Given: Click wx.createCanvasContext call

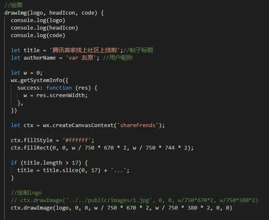Looking at the screenshot, I should (x=78, y=125).
